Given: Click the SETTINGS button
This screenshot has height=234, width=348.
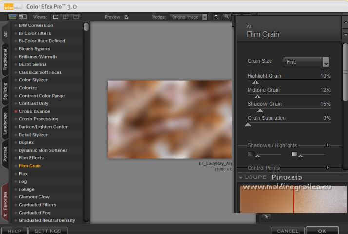Looking at the screenshot, I should click(x=48, y=231).
